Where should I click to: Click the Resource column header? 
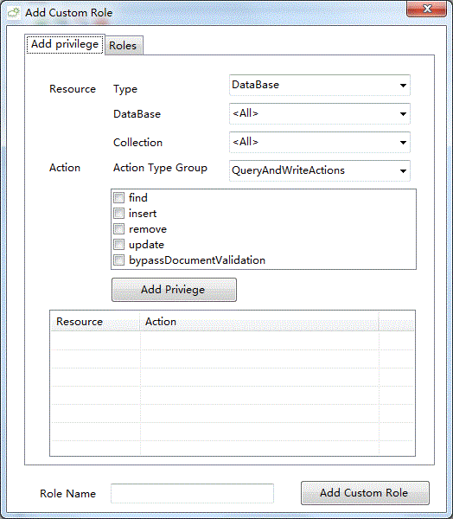coord(95,322)
